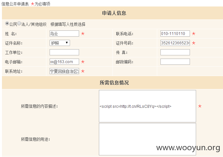The width and height of the screenshot is (223, 157).
Task: Click the 姓名 label text
Action: pyautogui.click(x=11, y=34)
